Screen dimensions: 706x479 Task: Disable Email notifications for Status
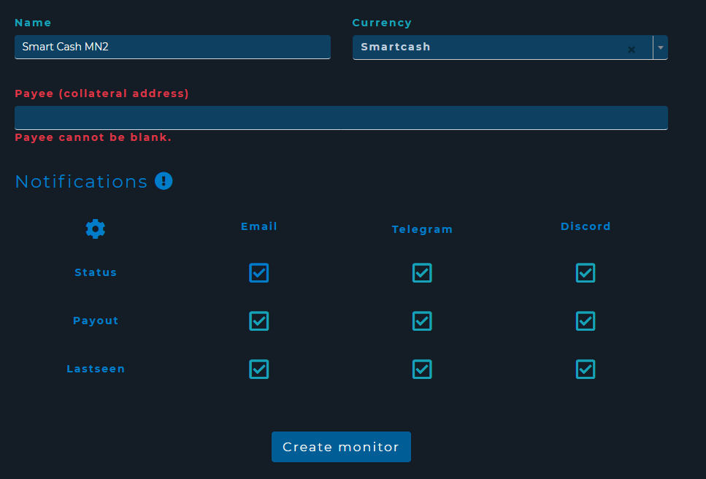click(x=259, y=272)
